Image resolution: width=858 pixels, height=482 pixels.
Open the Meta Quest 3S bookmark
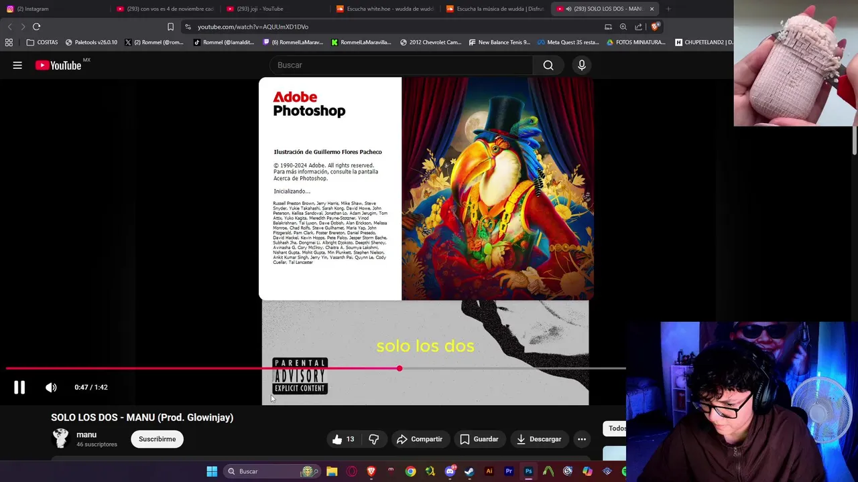568,42
